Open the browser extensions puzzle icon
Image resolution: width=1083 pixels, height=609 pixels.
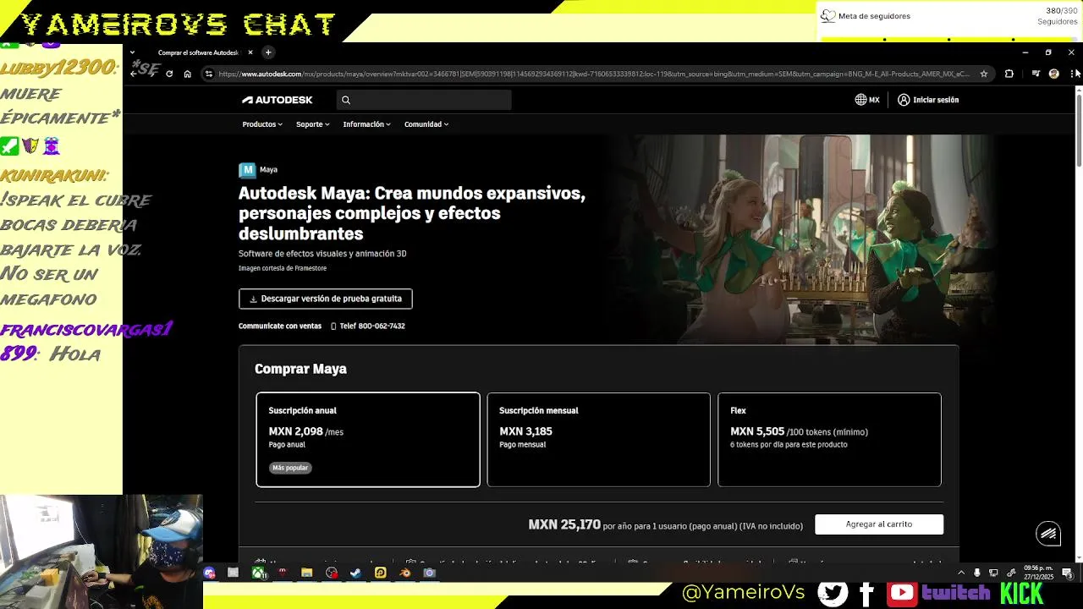coord(1009,74)
